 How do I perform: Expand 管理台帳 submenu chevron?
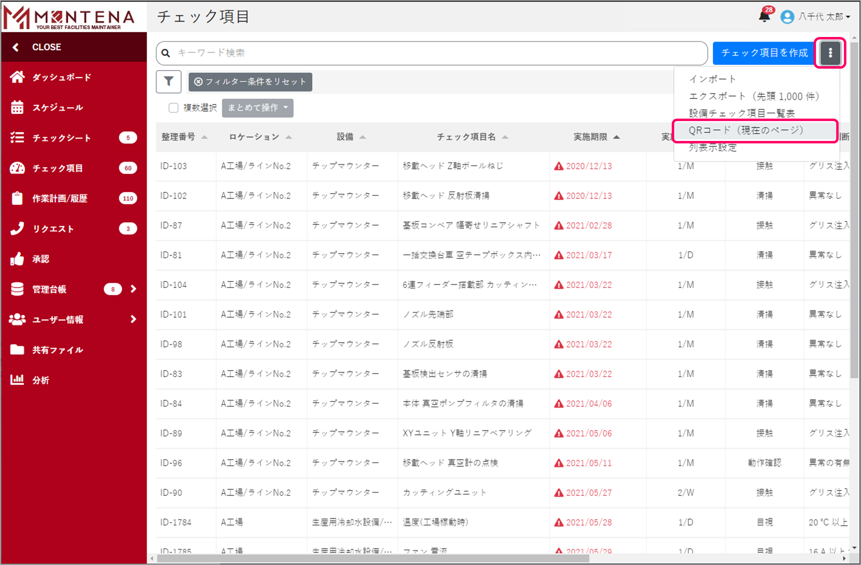click(x=133, y=289)
